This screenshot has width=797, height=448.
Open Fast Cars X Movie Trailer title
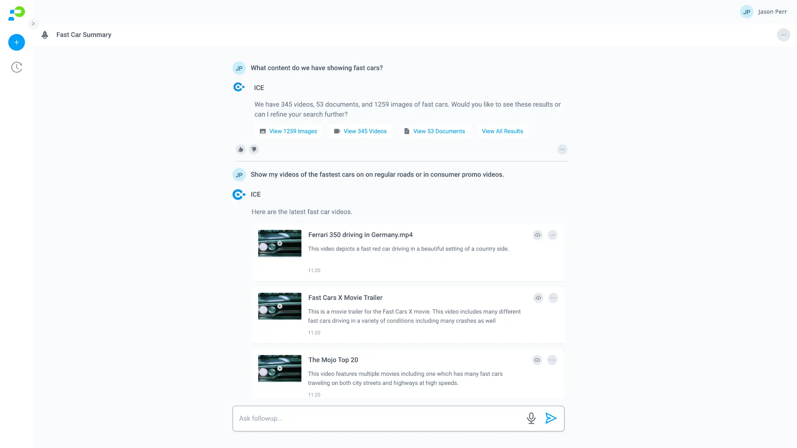pyautogui.click(x=345, y=298)
